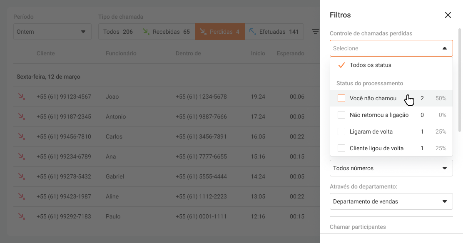Select the 'Cliente ligou de volta' checkbox
The height and width of the screenshot is (243, 463).
341,148
